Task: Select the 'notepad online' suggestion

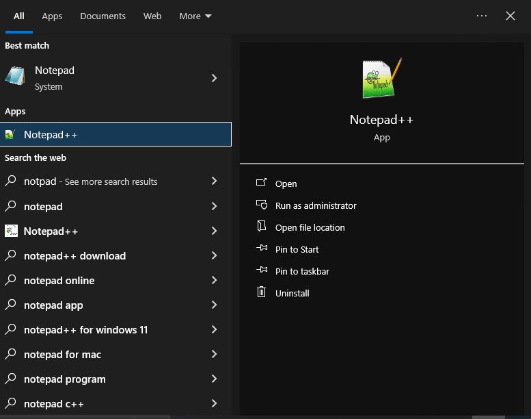Action: [59, 281]
